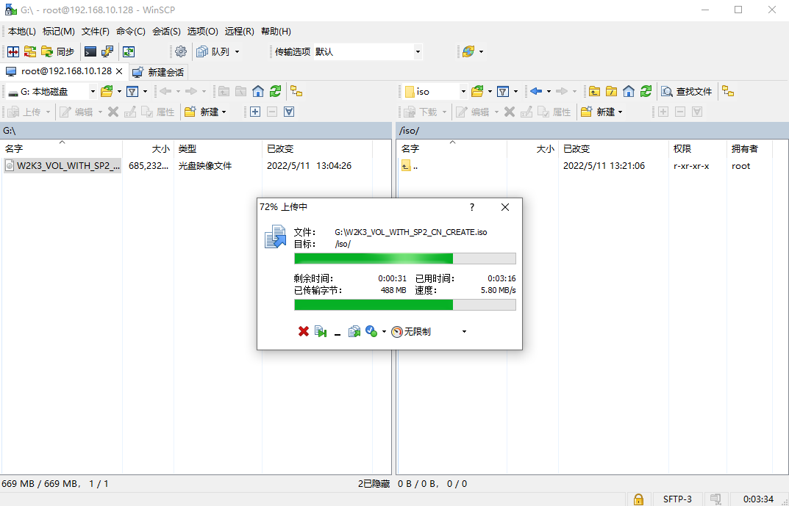Open the 文件(F) menu
Image resolution: width=789 pixels, height=506 pixels.
coord(95,31)
